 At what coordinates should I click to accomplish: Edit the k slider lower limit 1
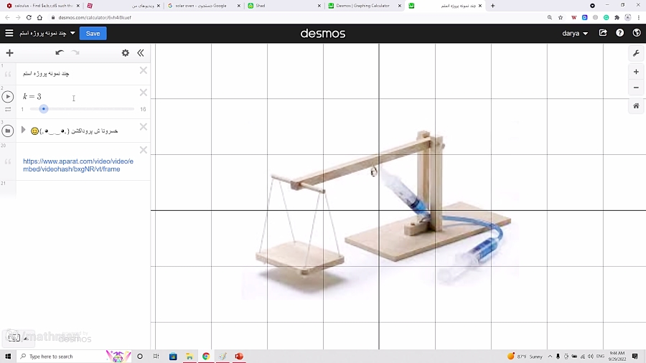(x=22, y=109)
